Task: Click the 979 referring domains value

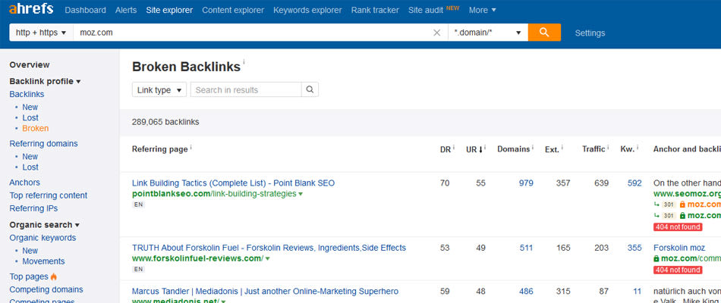Action: click(x=526, y=183)
